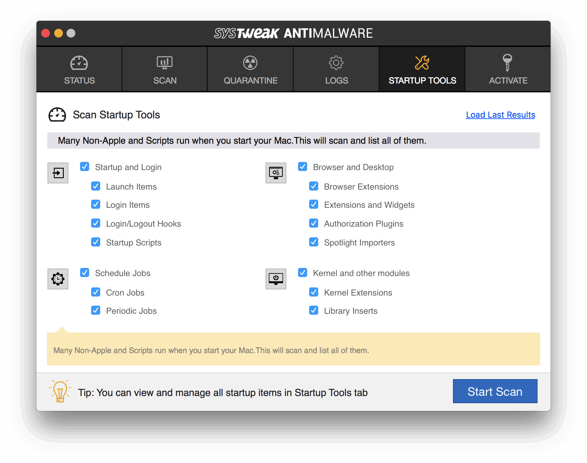This screenshot has width=587, height=463.
Task: Uncheck the Startup Scripts checkbox
Action: coord(96,242)
